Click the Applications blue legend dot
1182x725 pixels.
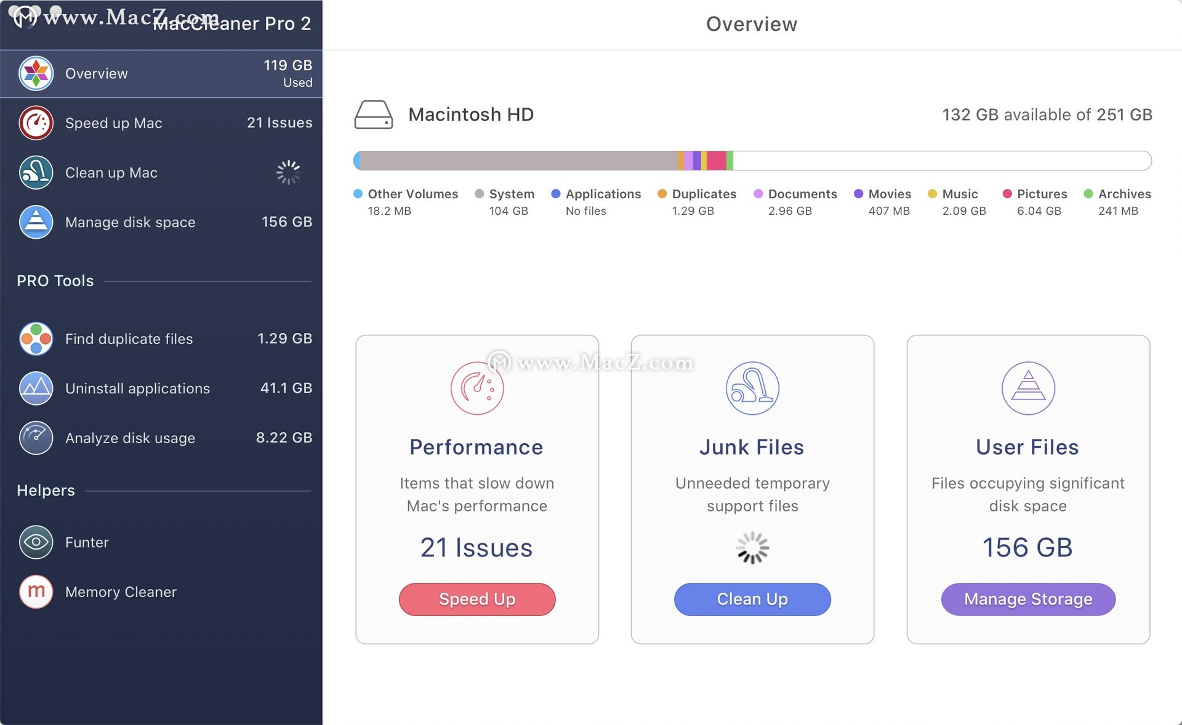(x=555, y=193)
